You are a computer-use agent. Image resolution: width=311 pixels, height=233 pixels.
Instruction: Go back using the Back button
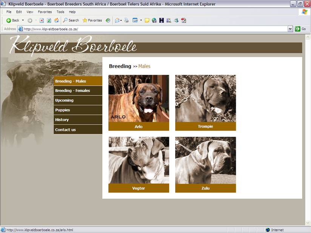[13, 20]
